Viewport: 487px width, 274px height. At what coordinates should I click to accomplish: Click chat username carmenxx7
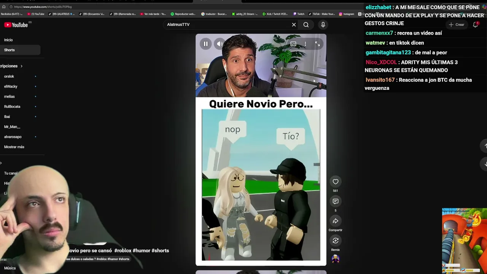pos(379,33)
